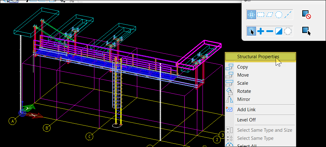The height and width of the screenshot is (147, 326).
Task: Click Add Link in context menu
Action: pyautogui.click(x=246, y=110)
